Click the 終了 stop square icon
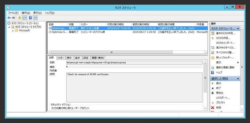Image resolution: width=250 pixels, height=123 pixels. pyautogui.click(x=213, y=88)
